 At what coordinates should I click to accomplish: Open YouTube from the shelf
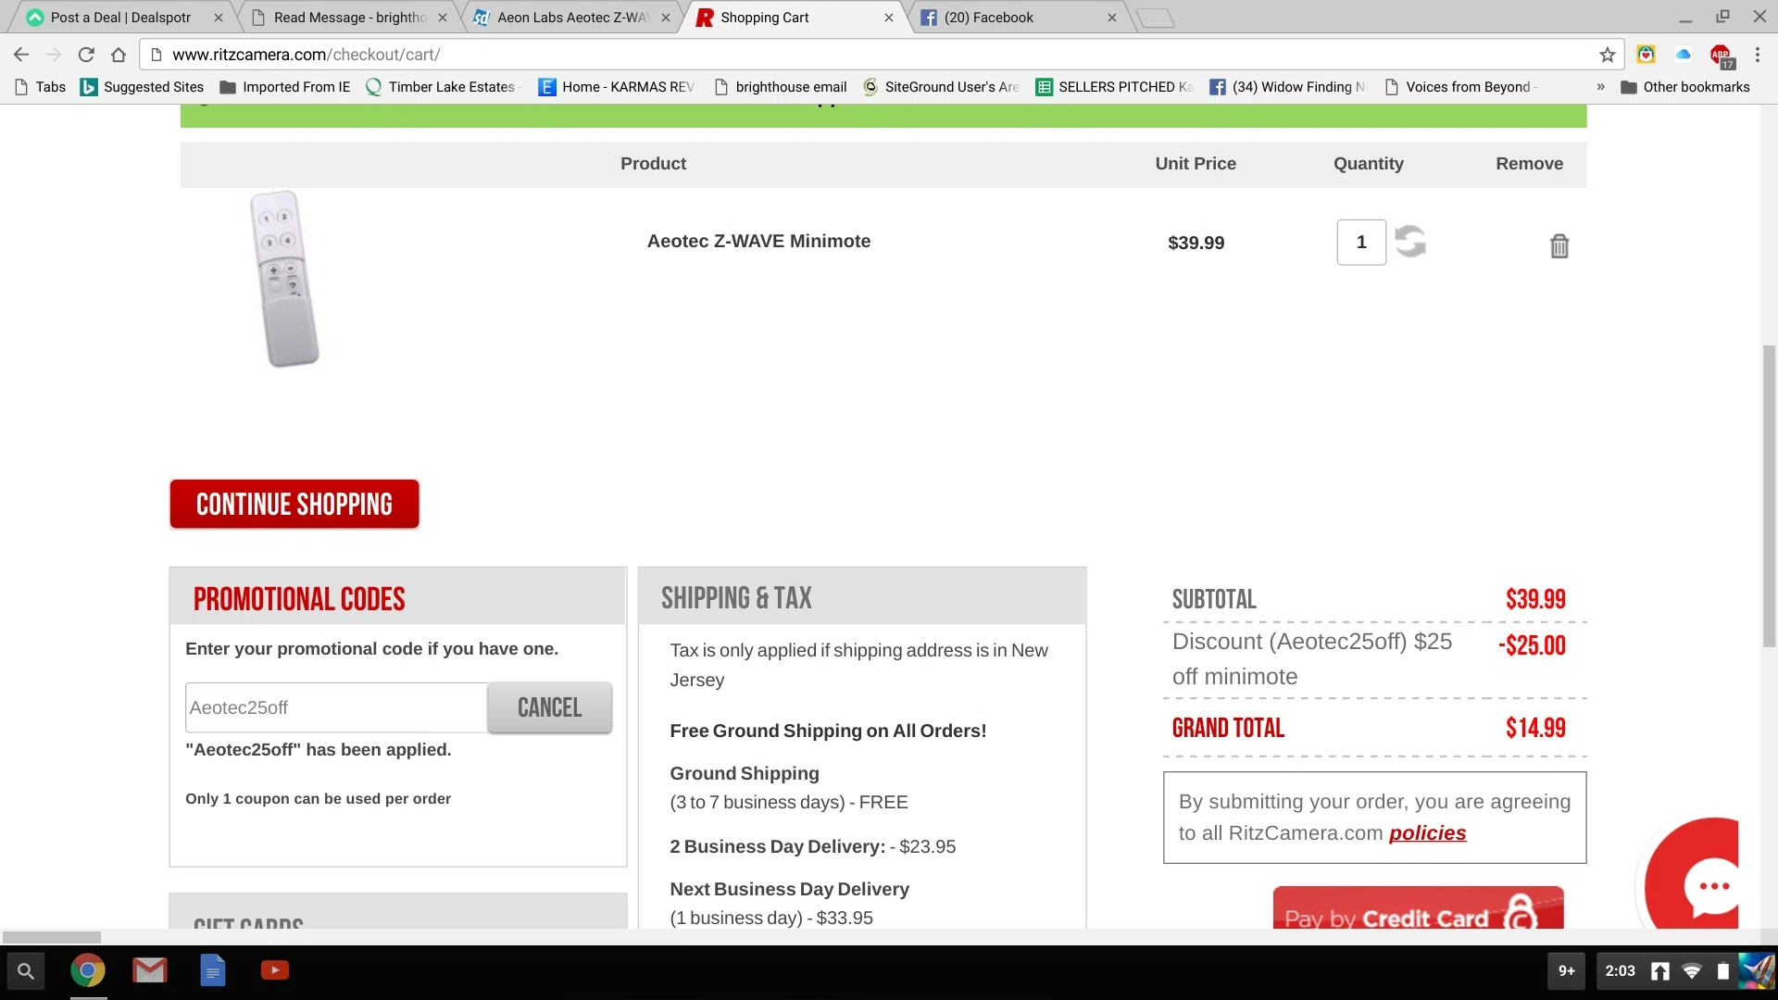click(275, 970)
